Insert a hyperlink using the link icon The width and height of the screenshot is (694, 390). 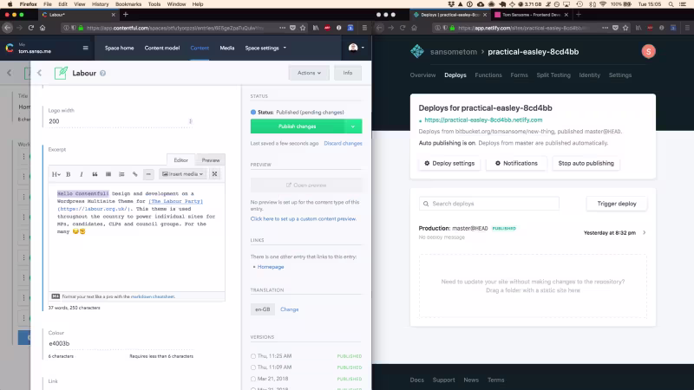(135, 174)
